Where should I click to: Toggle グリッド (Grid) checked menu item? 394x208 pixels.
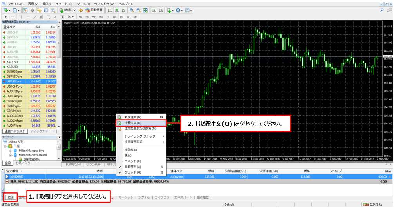click(130, 172)
